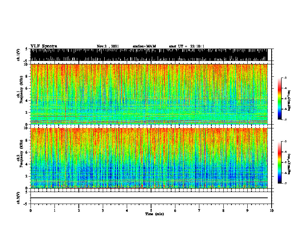Click the 6 kHz tick on ch.1 frequency axis

coord(27,88)
